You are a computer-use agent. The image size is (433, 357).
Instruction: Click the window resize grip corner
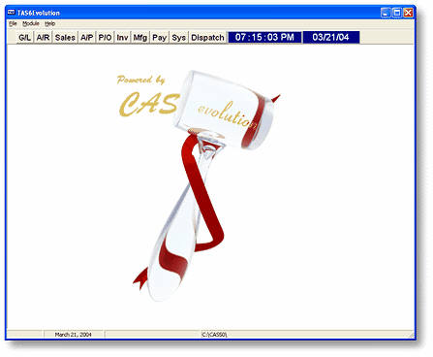click(x=411, y=335)
